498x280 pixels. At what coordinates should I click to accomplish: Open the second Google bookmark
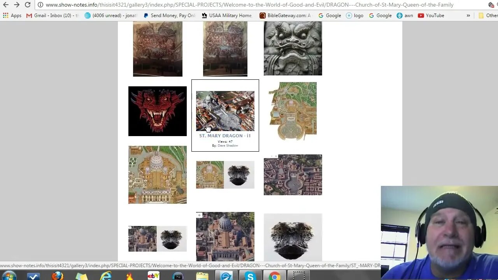[x=380, y=16]
